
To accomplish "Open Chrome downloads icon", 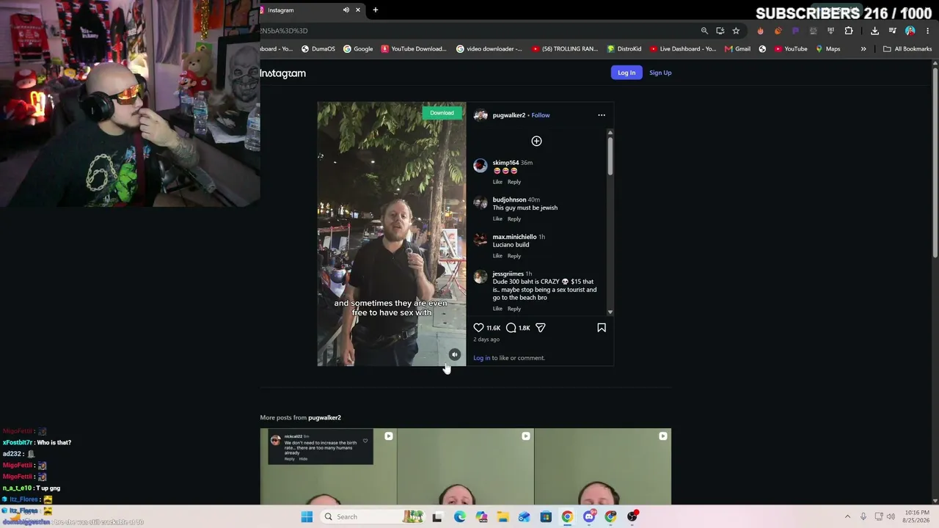I will coord(874,31).
